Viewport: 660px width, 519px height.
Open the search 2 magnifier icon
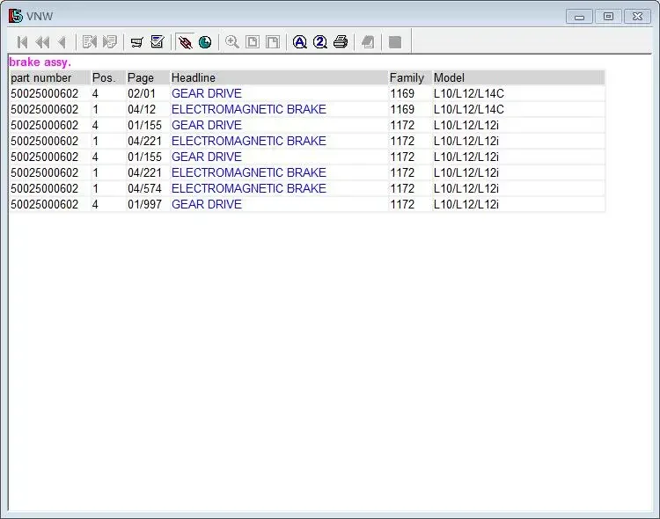click(320, 42)
